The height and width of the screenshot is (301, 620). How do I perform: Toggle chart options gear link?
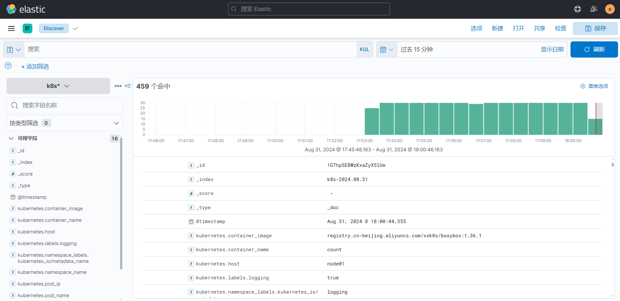[x=594, y=86]
